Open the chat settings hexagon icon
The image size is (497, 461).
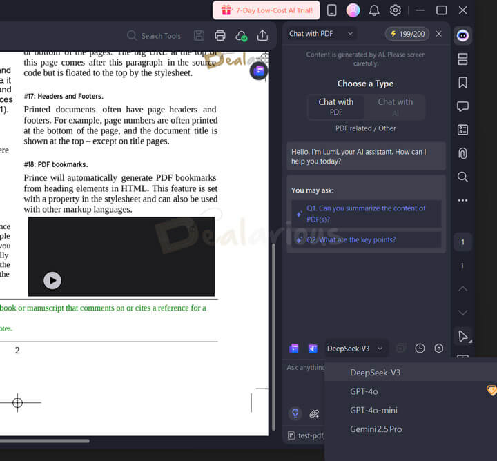click(439, 349)
